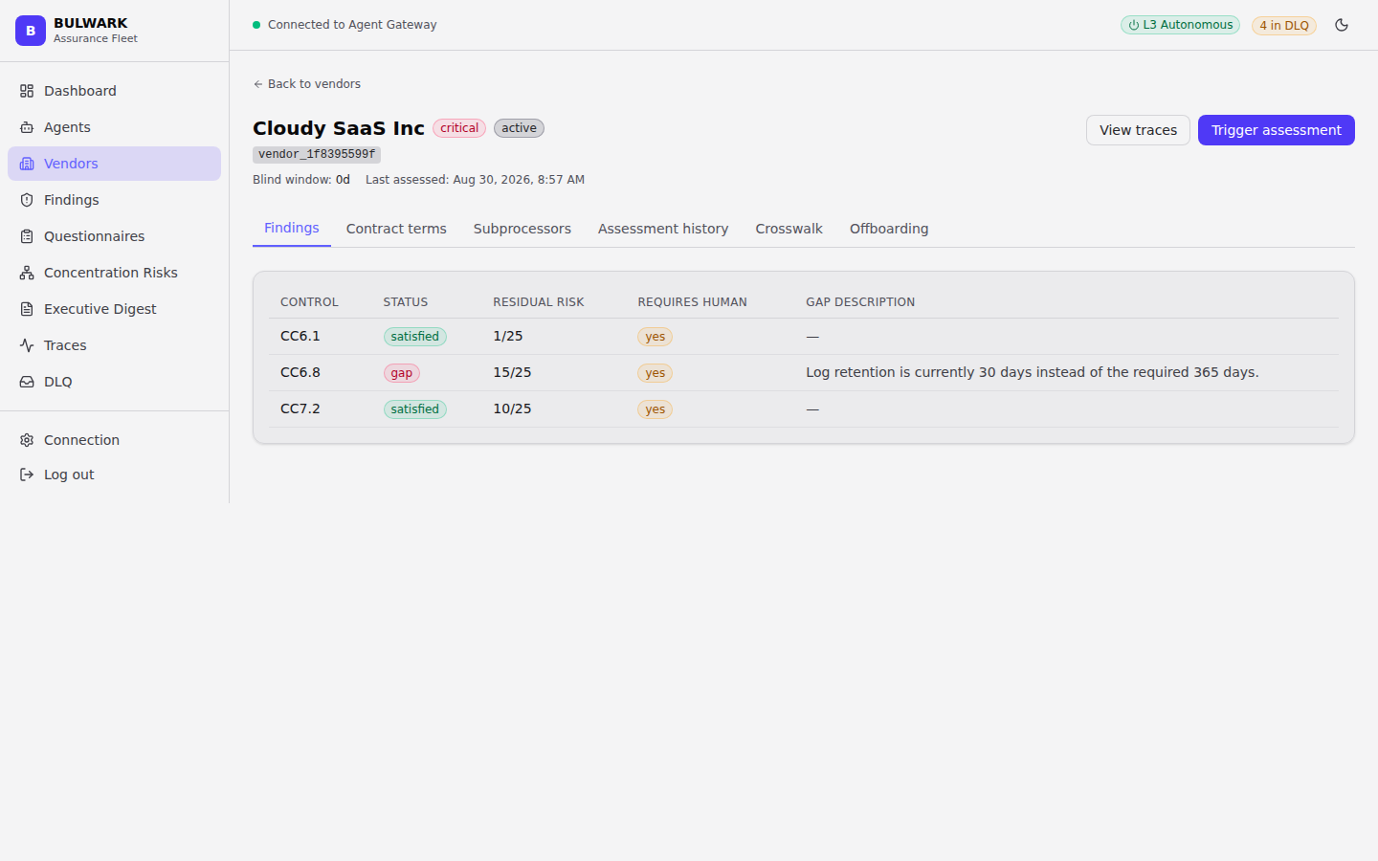Click the log retention gap description
The image size is (1378, 861).
coord(1033,372)
